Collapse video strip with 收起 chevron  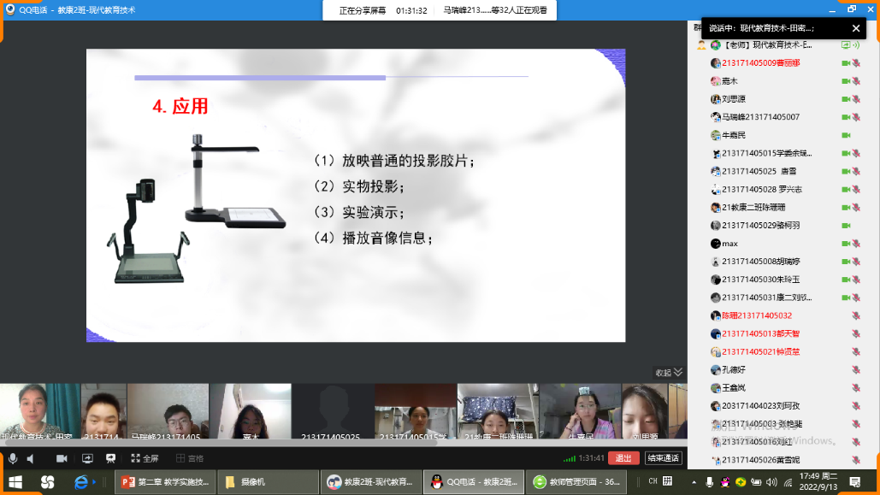click(669, 372)
